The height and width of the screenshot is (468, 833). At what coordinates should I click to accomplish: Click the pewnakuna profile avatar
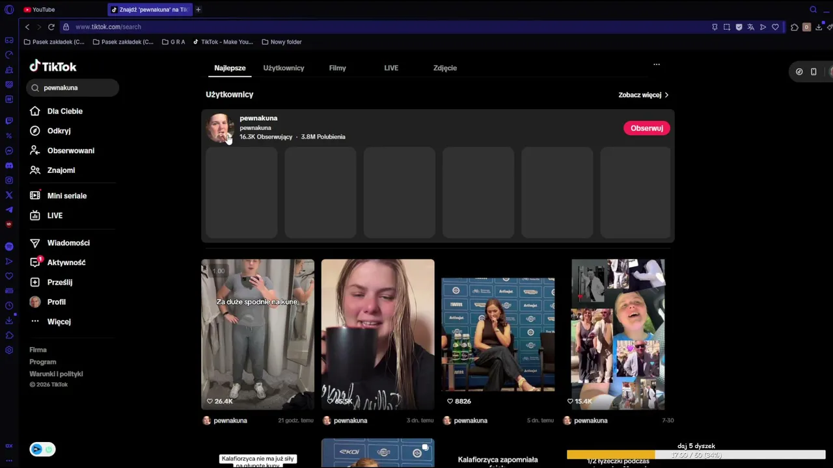coord(219,127)
